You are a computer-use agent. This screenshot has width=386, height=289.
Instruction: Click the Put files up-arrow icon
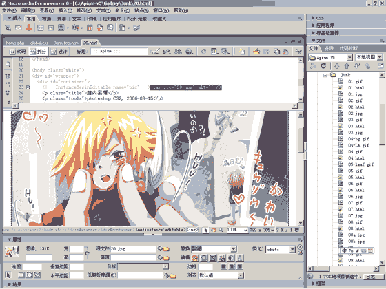[347, 66]
